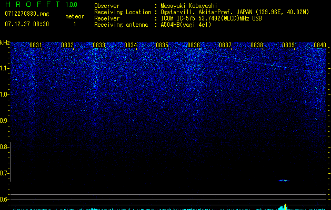Screen dimensions: 331x210
Task: Click the yellow peak in the bottom signal graph
Action: point(285,207)
